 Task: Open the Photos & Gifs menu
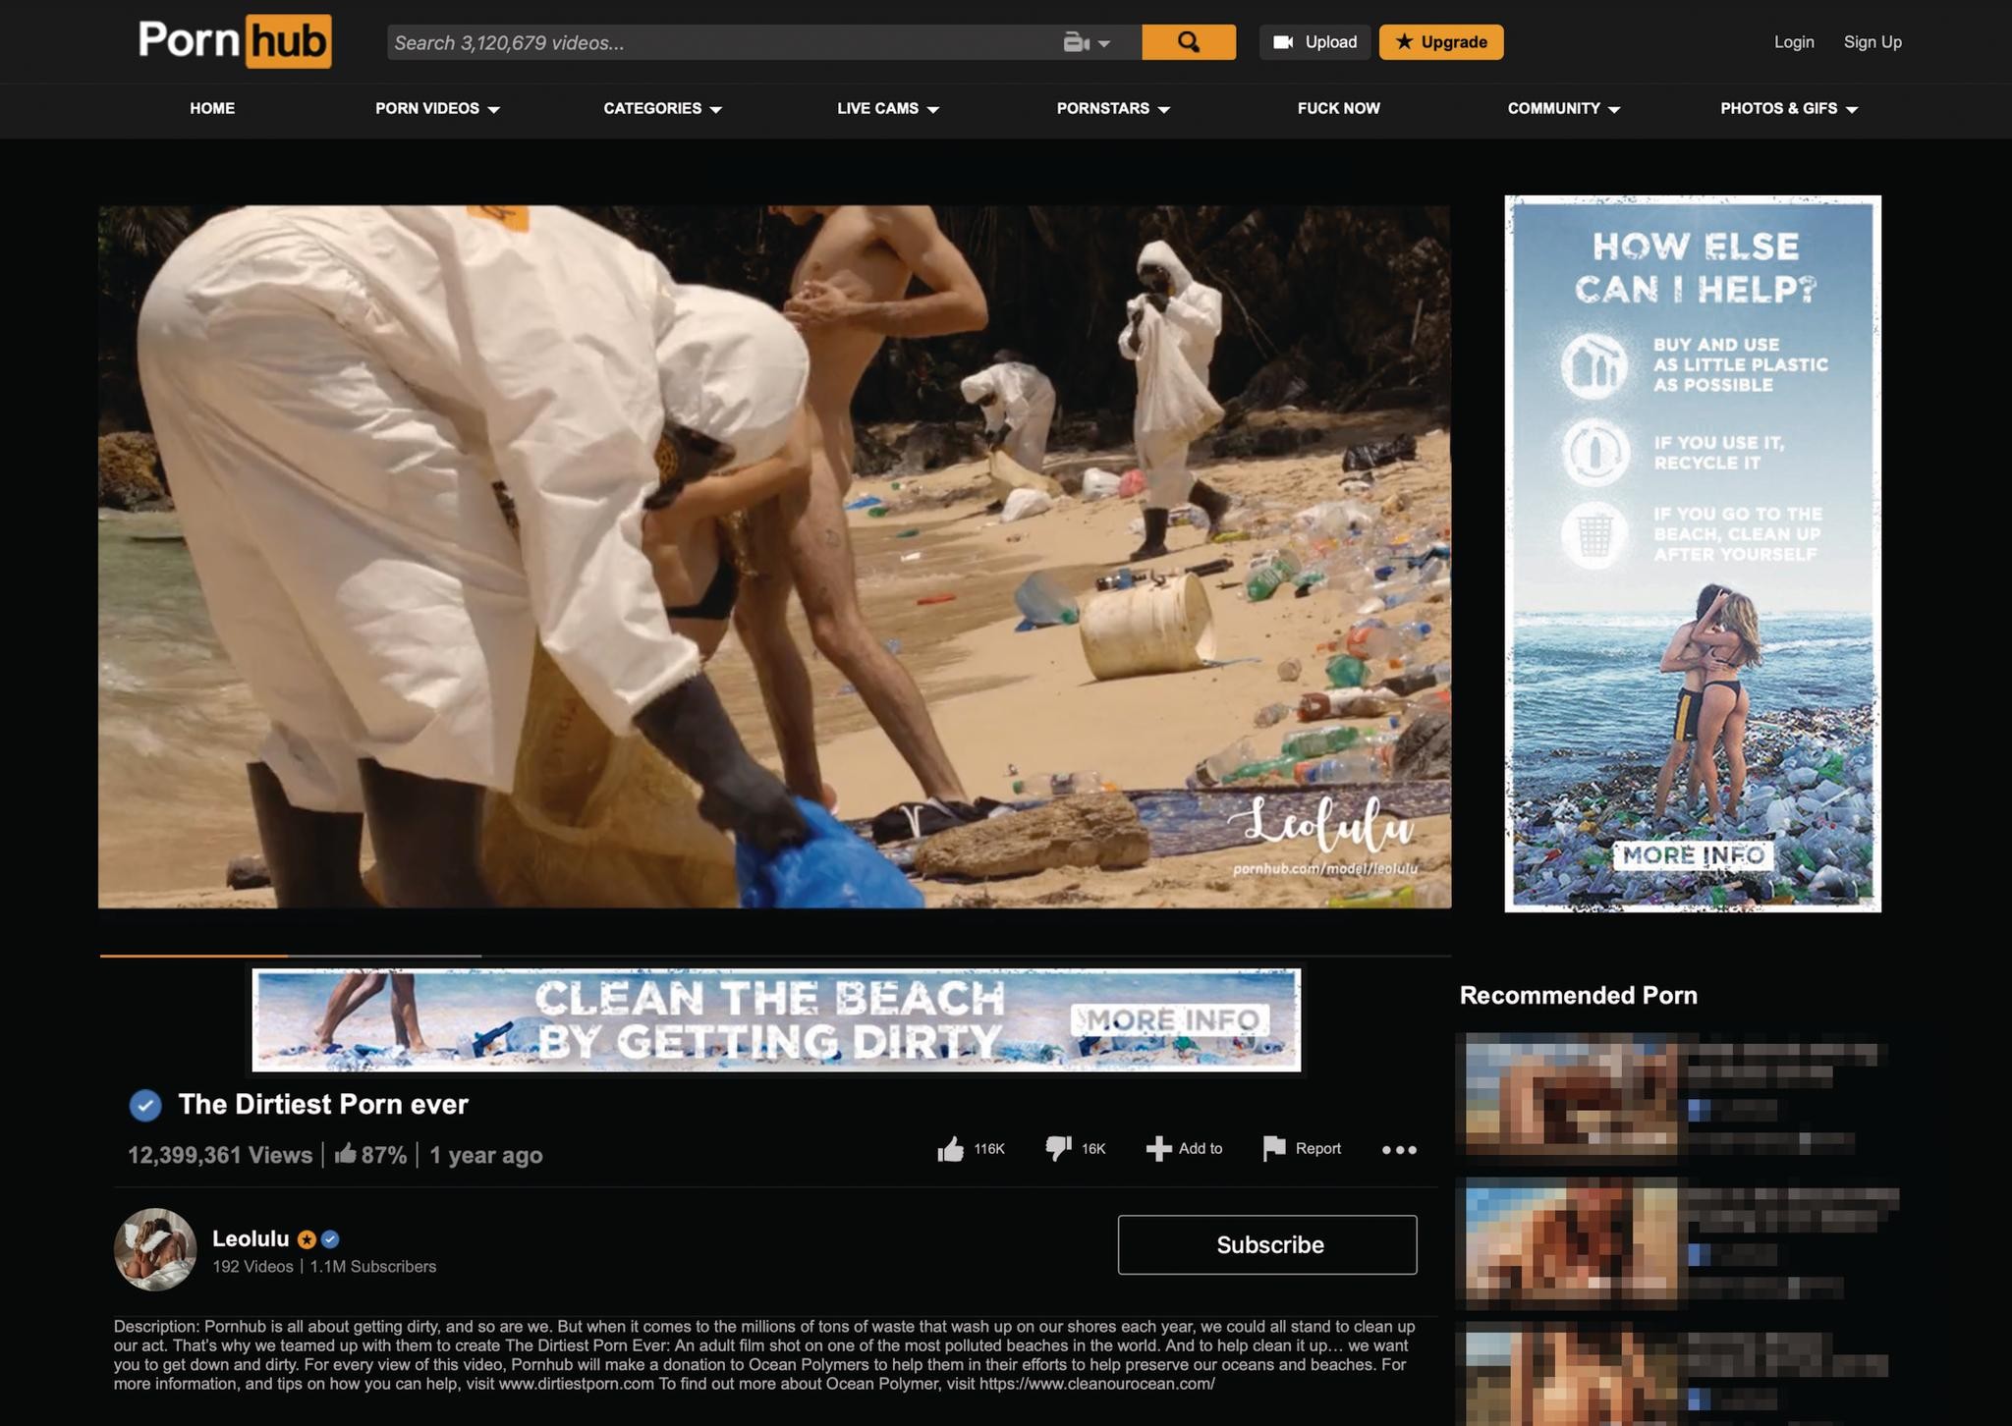1788,109
